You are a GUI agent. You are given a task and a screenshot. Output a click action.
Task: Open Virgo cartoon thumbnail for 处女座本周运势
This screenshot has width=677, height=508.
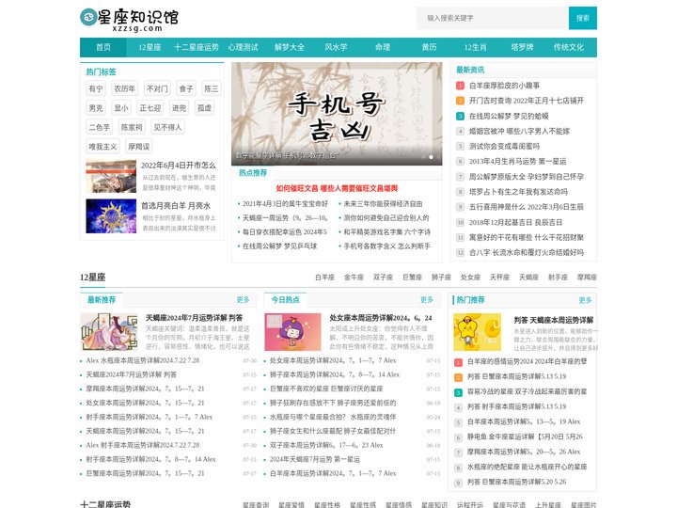292,332
